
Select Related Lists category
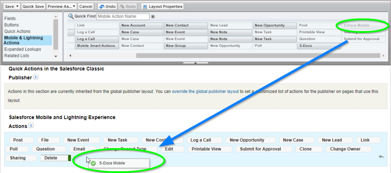(x=17, y=56)
